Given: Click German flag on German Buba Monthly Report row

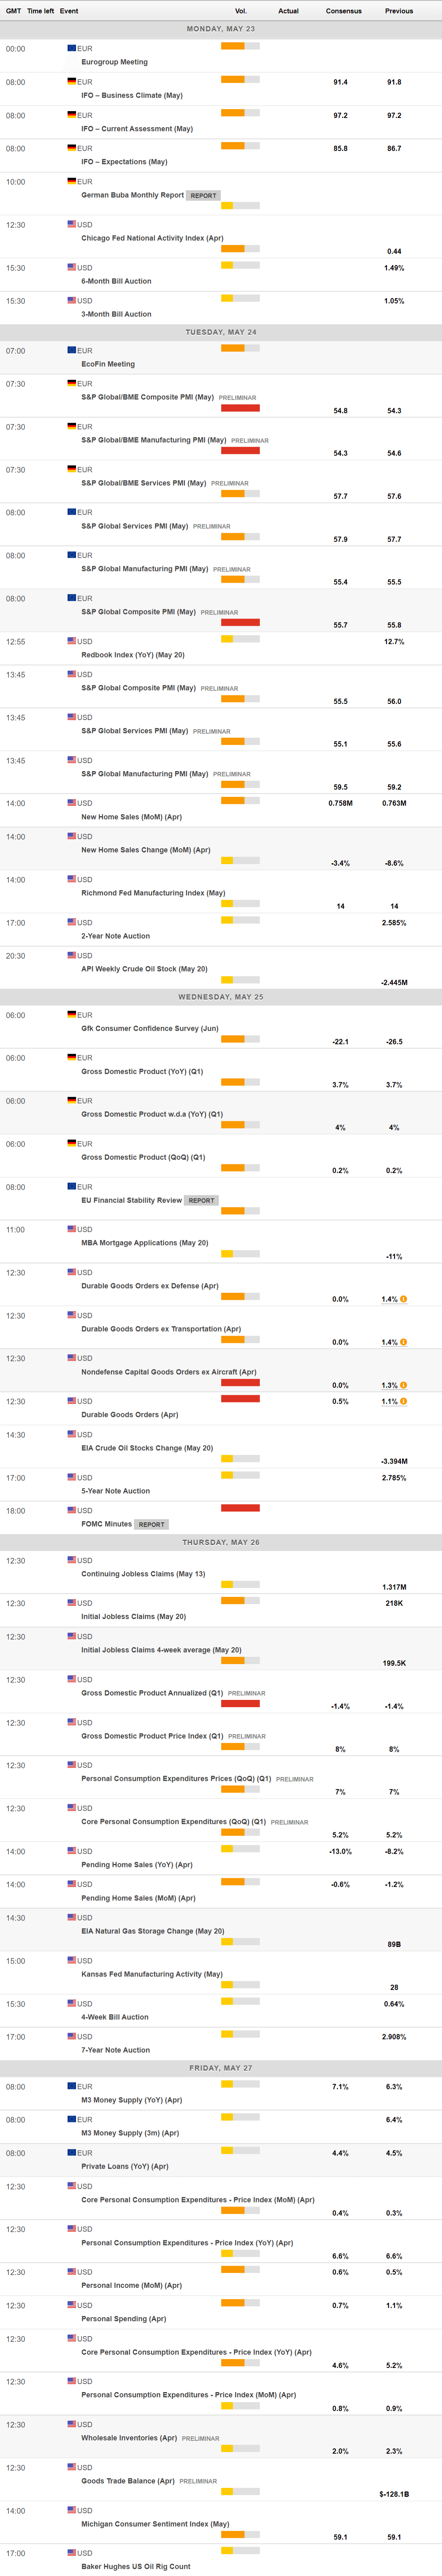Looking at the screenshot, I should coord(72,181).
